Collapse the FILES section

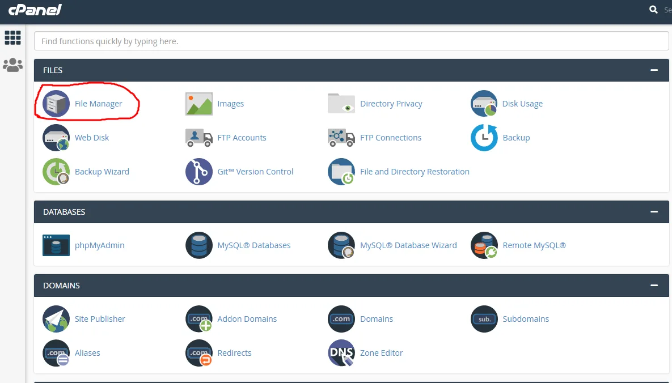(654, 70)
